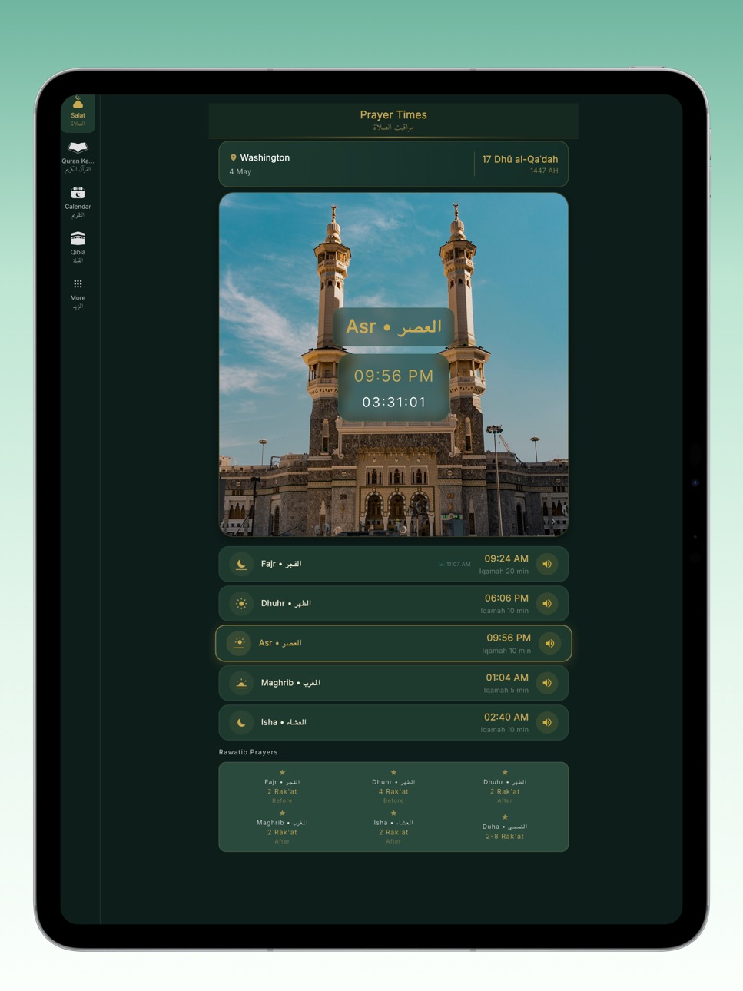
Task: Click the star above Fajr rawatib
Action: tap(282, 773)
